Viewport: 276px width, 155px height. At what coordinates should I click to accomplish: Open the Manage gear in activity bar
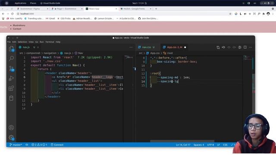tap(11, 137)
